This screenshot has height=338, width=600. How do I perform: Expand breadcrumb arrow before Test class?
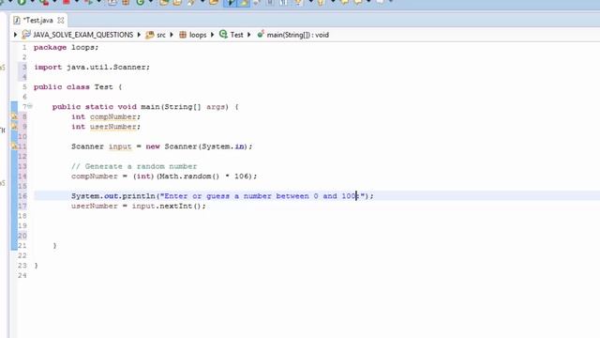(x=213, y=35)
